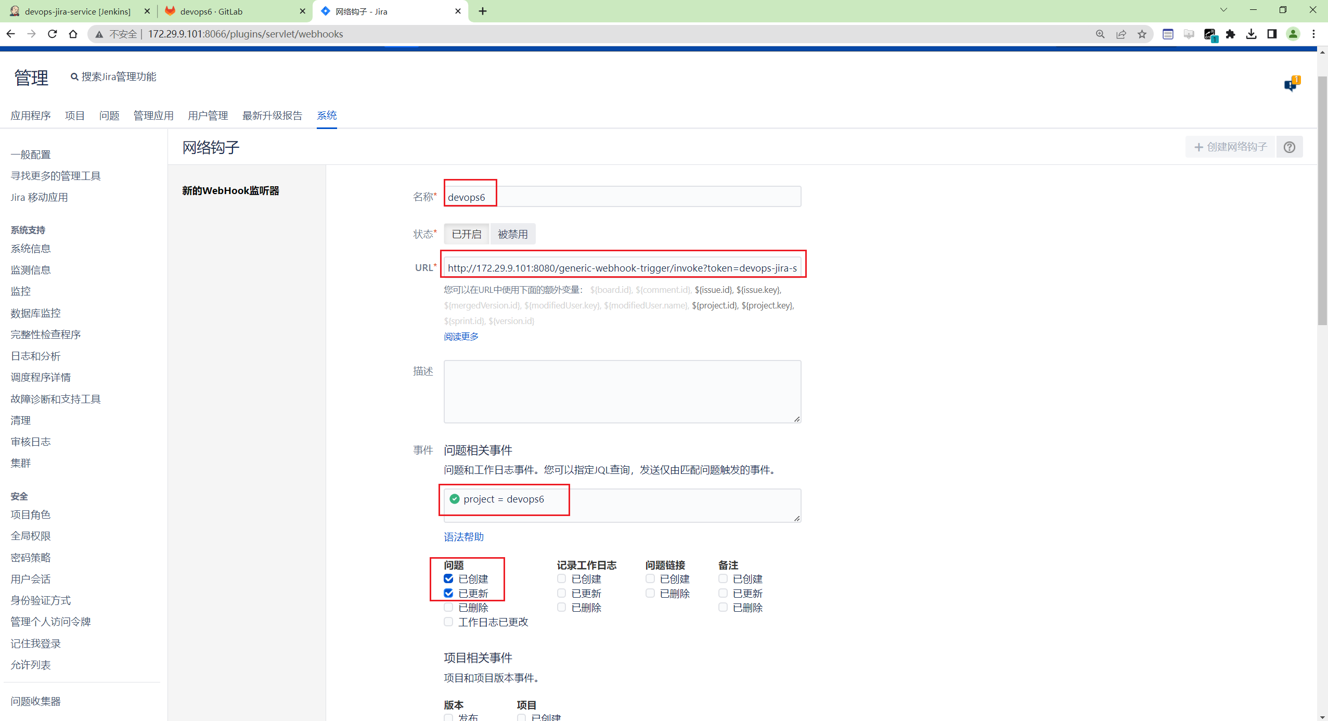Open the user profile avatar
This screenshot has width=1328, height=721.
click(x=1293, y=34)
